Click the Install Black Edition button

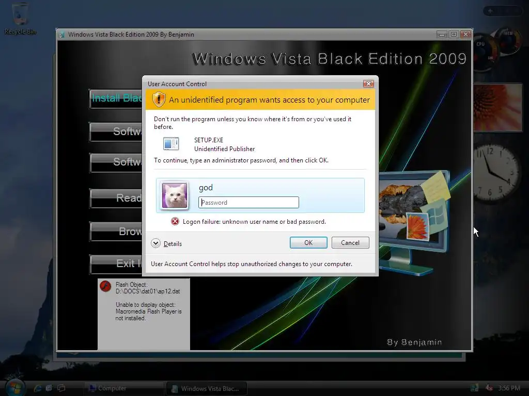tap(116, 98)
